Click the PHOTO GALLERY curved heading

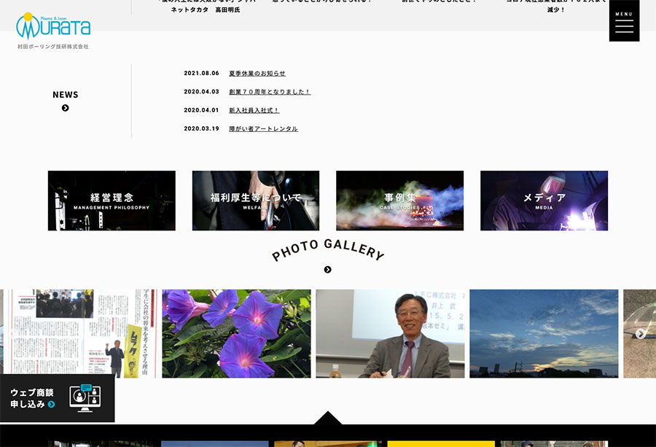tap(328, 249)
